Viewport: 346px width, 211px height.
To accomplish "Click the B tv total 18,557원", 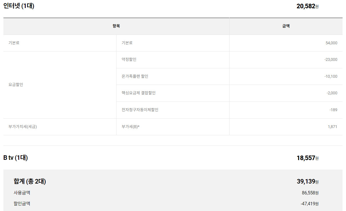I will point(307,158).
